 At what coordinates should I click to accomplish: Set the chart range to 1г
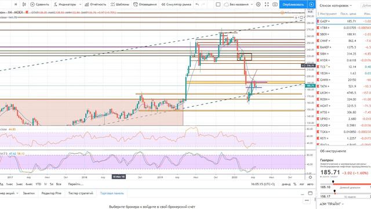coord(45,184)
